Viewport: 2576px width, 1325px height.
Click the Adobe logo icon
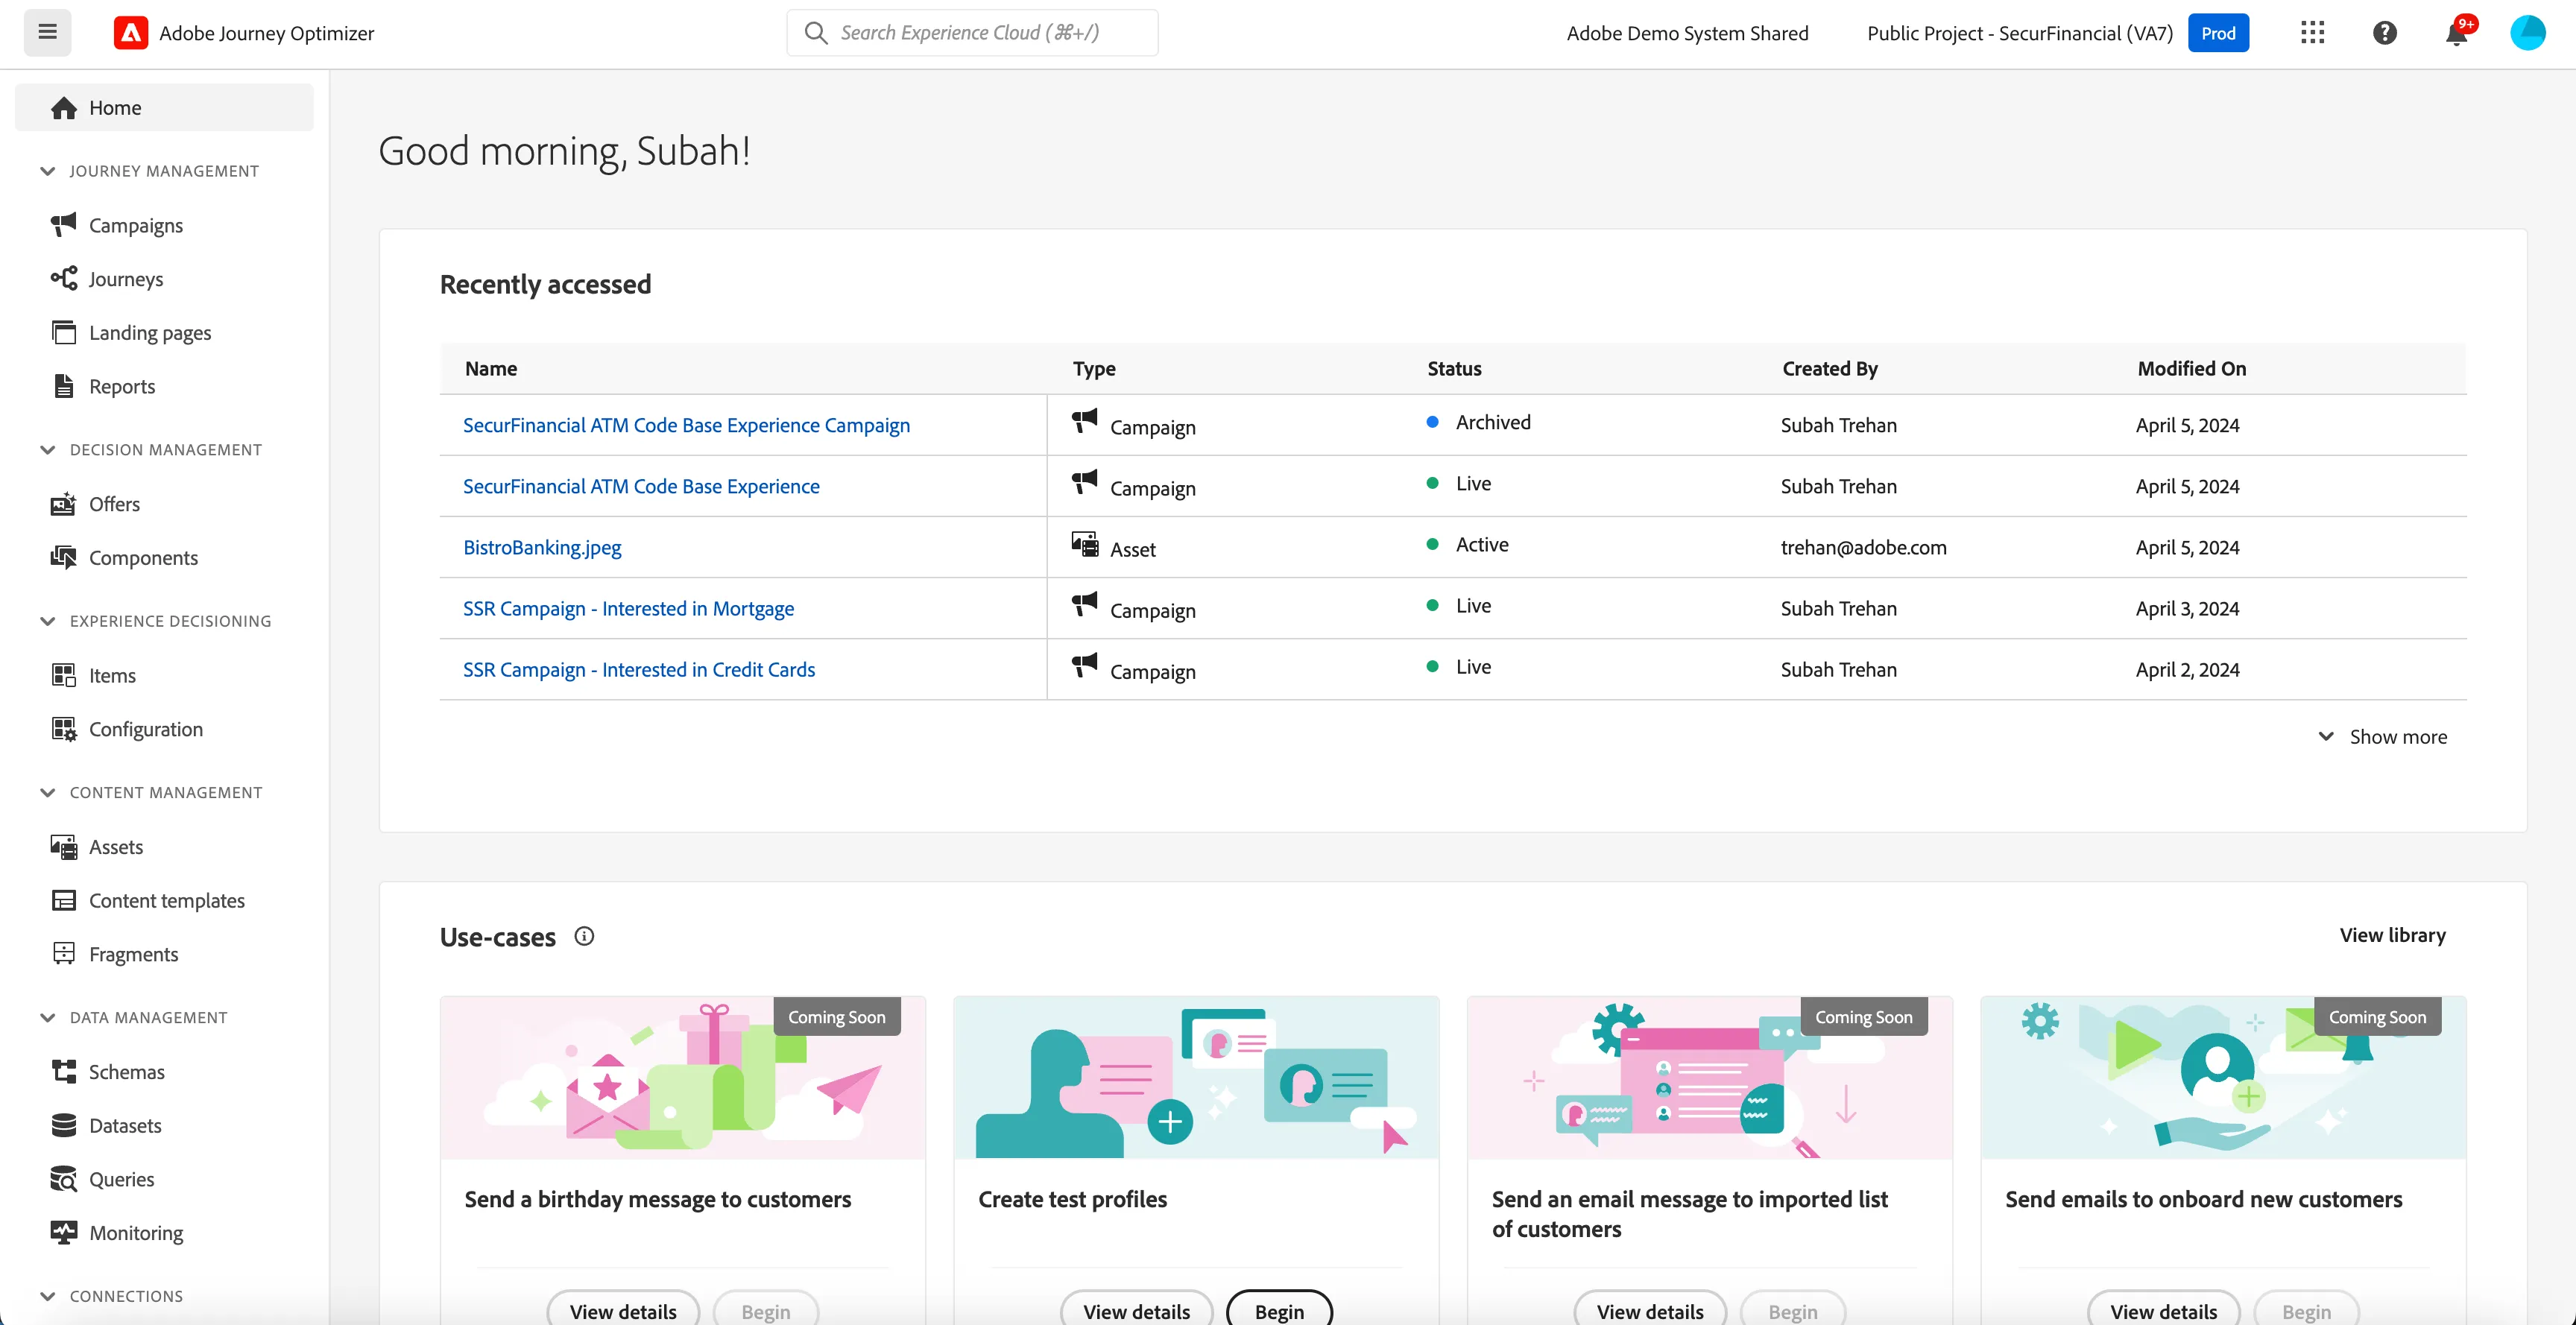click(x=130, y=33)
